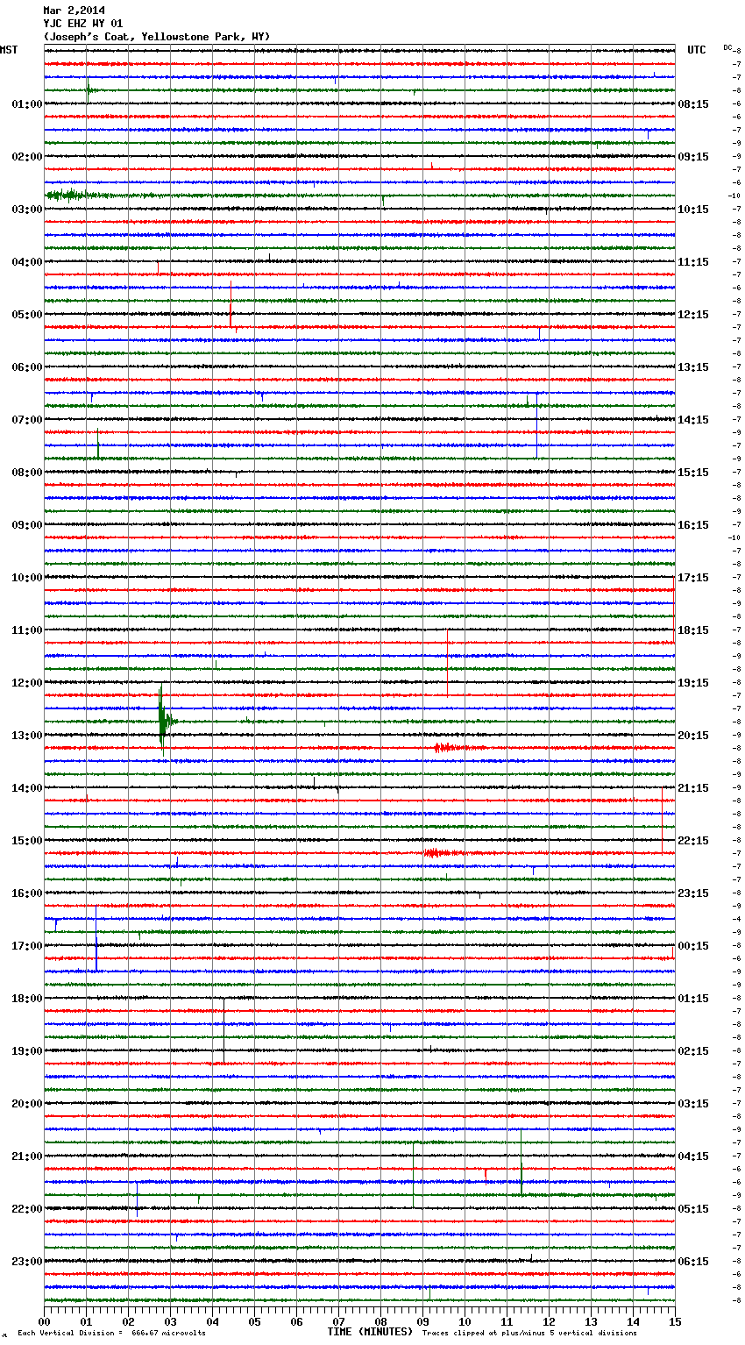745x1345 pixels.
Task: Click the station code 'YJC EHZ WY 01'
Action: coord(83,24)
